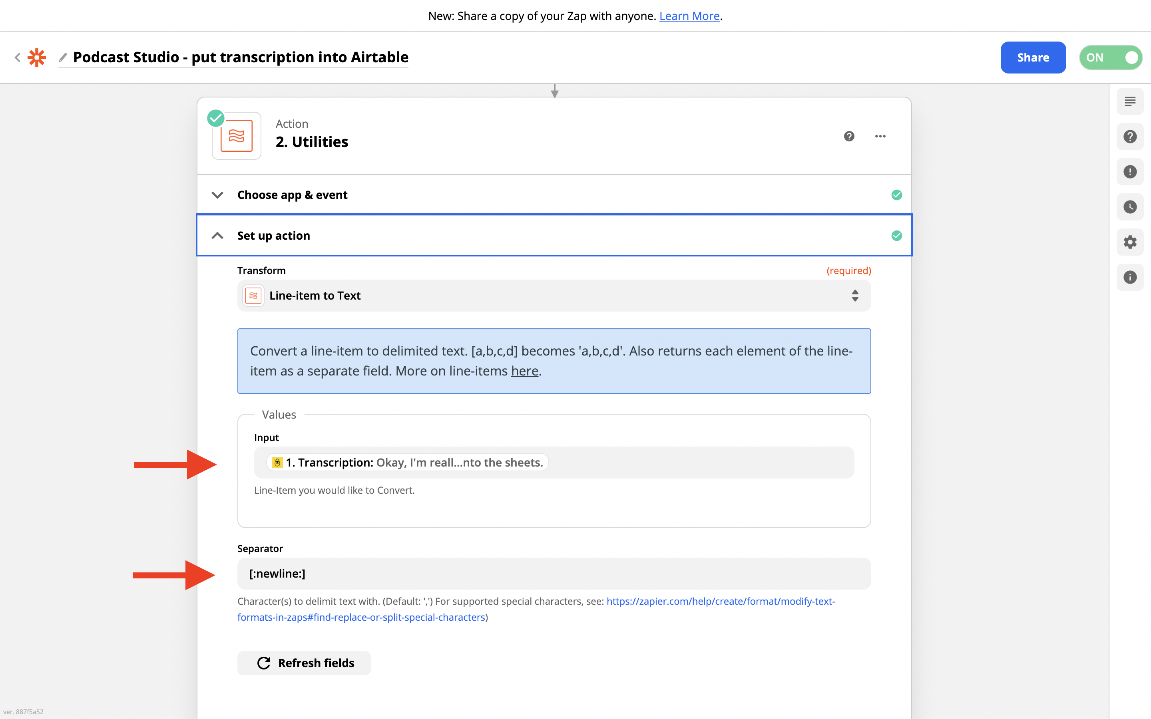Click the Refresh fields button

click(304, 663)
